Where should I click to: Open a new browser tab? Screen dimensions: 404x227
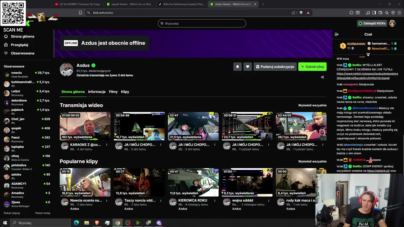coord(263,4)
